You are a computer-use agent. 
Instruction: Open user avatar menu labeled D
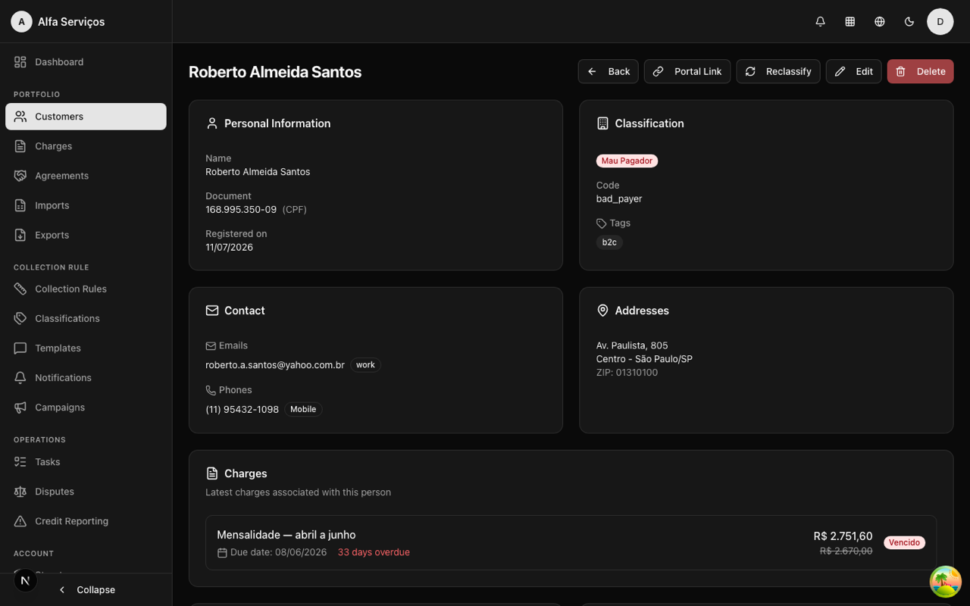click(x=940, y=21)
